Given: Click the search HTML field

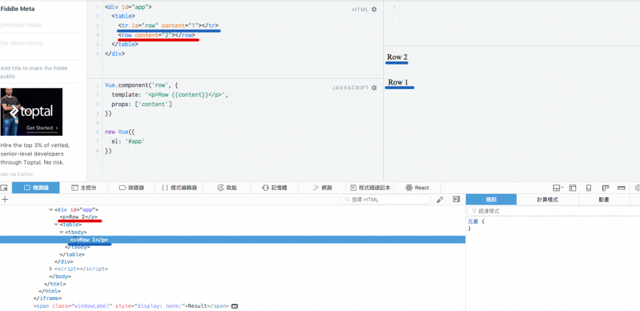Looking at the screenshot, I should point(385,199).
